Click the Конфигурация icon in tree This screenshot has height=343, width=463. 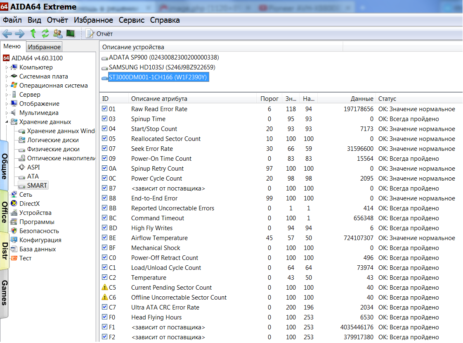point(14,240)
